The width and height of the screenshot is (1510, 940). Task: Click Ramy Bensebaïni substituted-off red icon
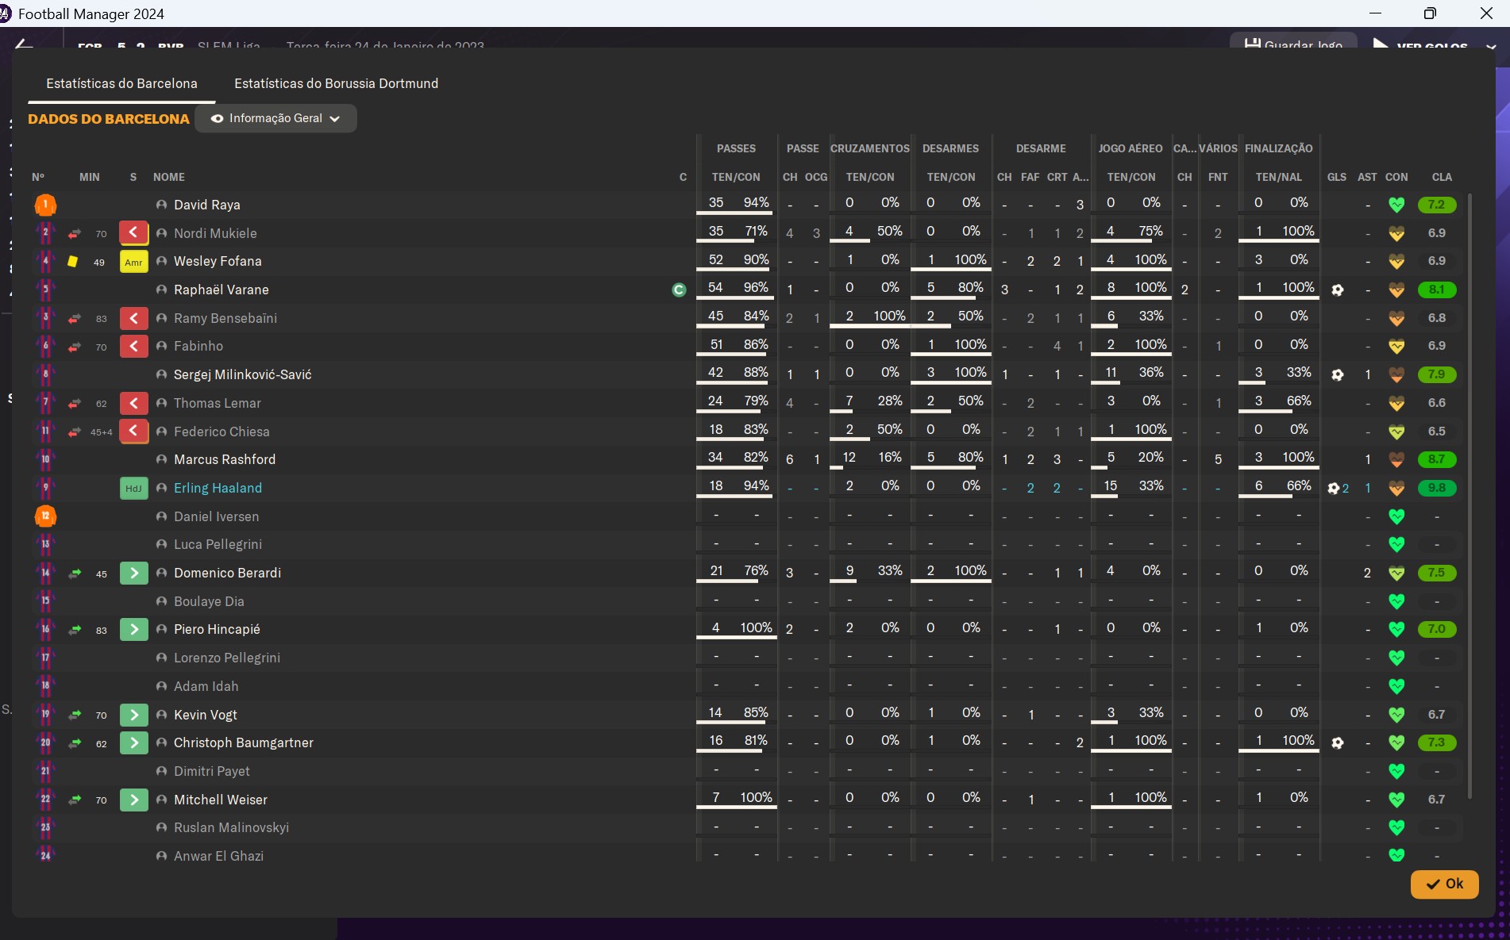coord(134,318)
